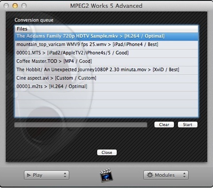This screenshot has width=213, height=188.
Task: Select the 00001.MTS queue entry
Action: [106, 53]
